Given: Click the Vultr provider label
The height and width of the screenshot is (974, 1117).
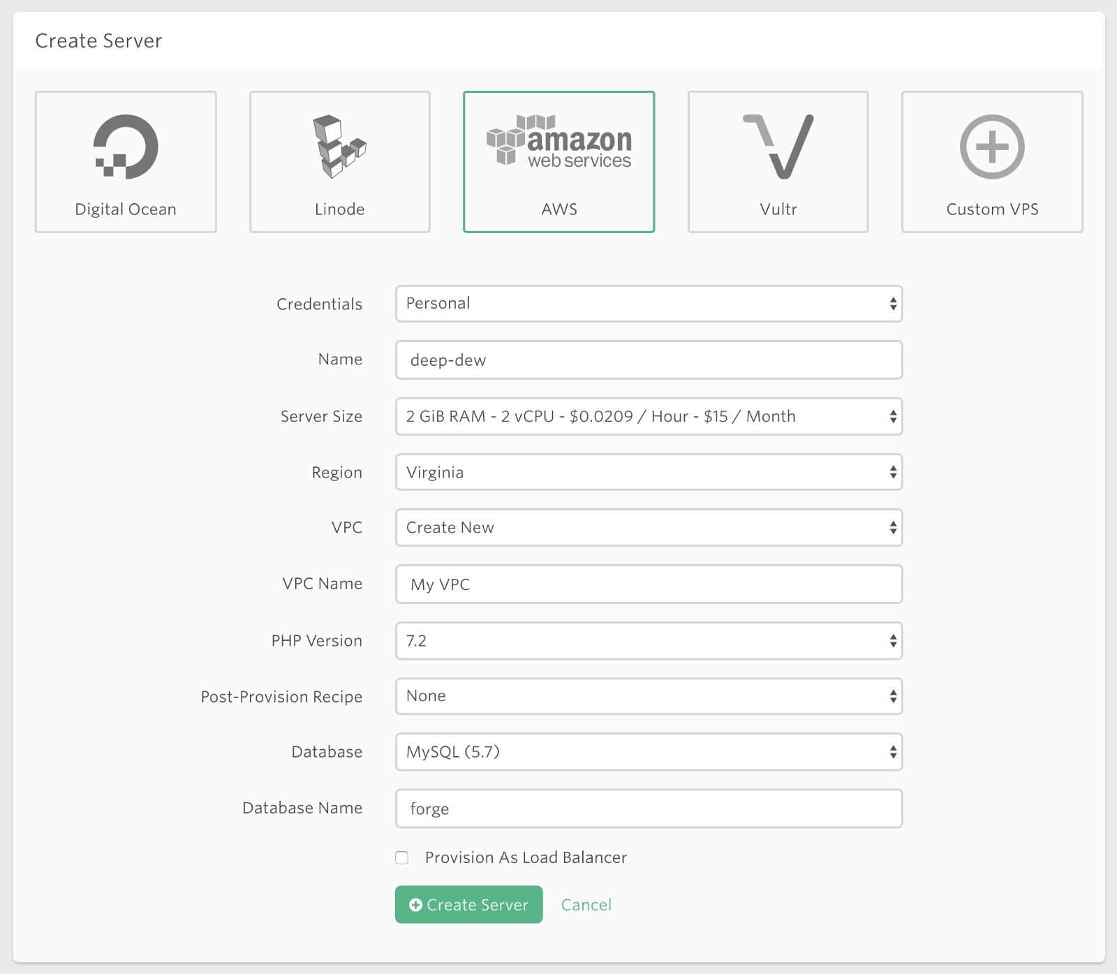Looking at the screenshot, I should (778, 209).
